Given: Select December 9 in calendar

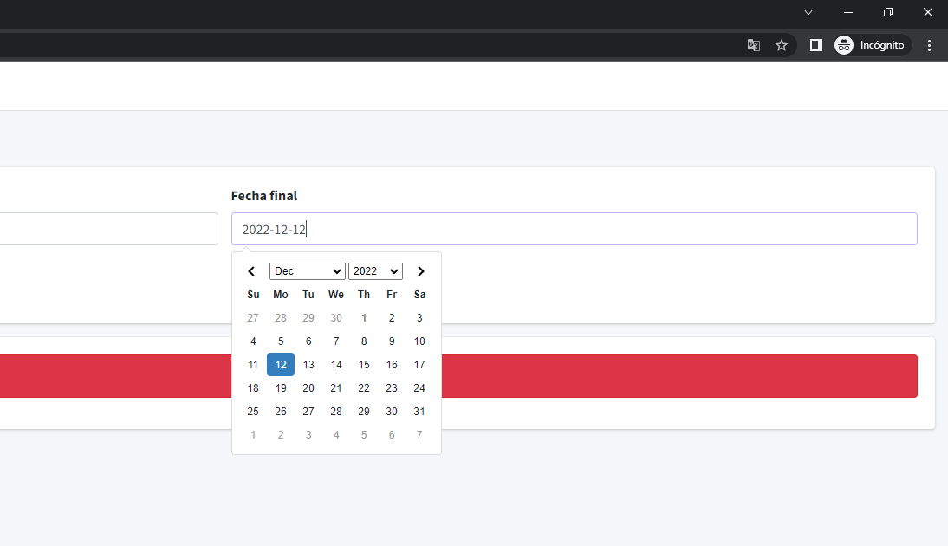Looking at the screenshot, I should pyautogui.click(x=392, y=341).
